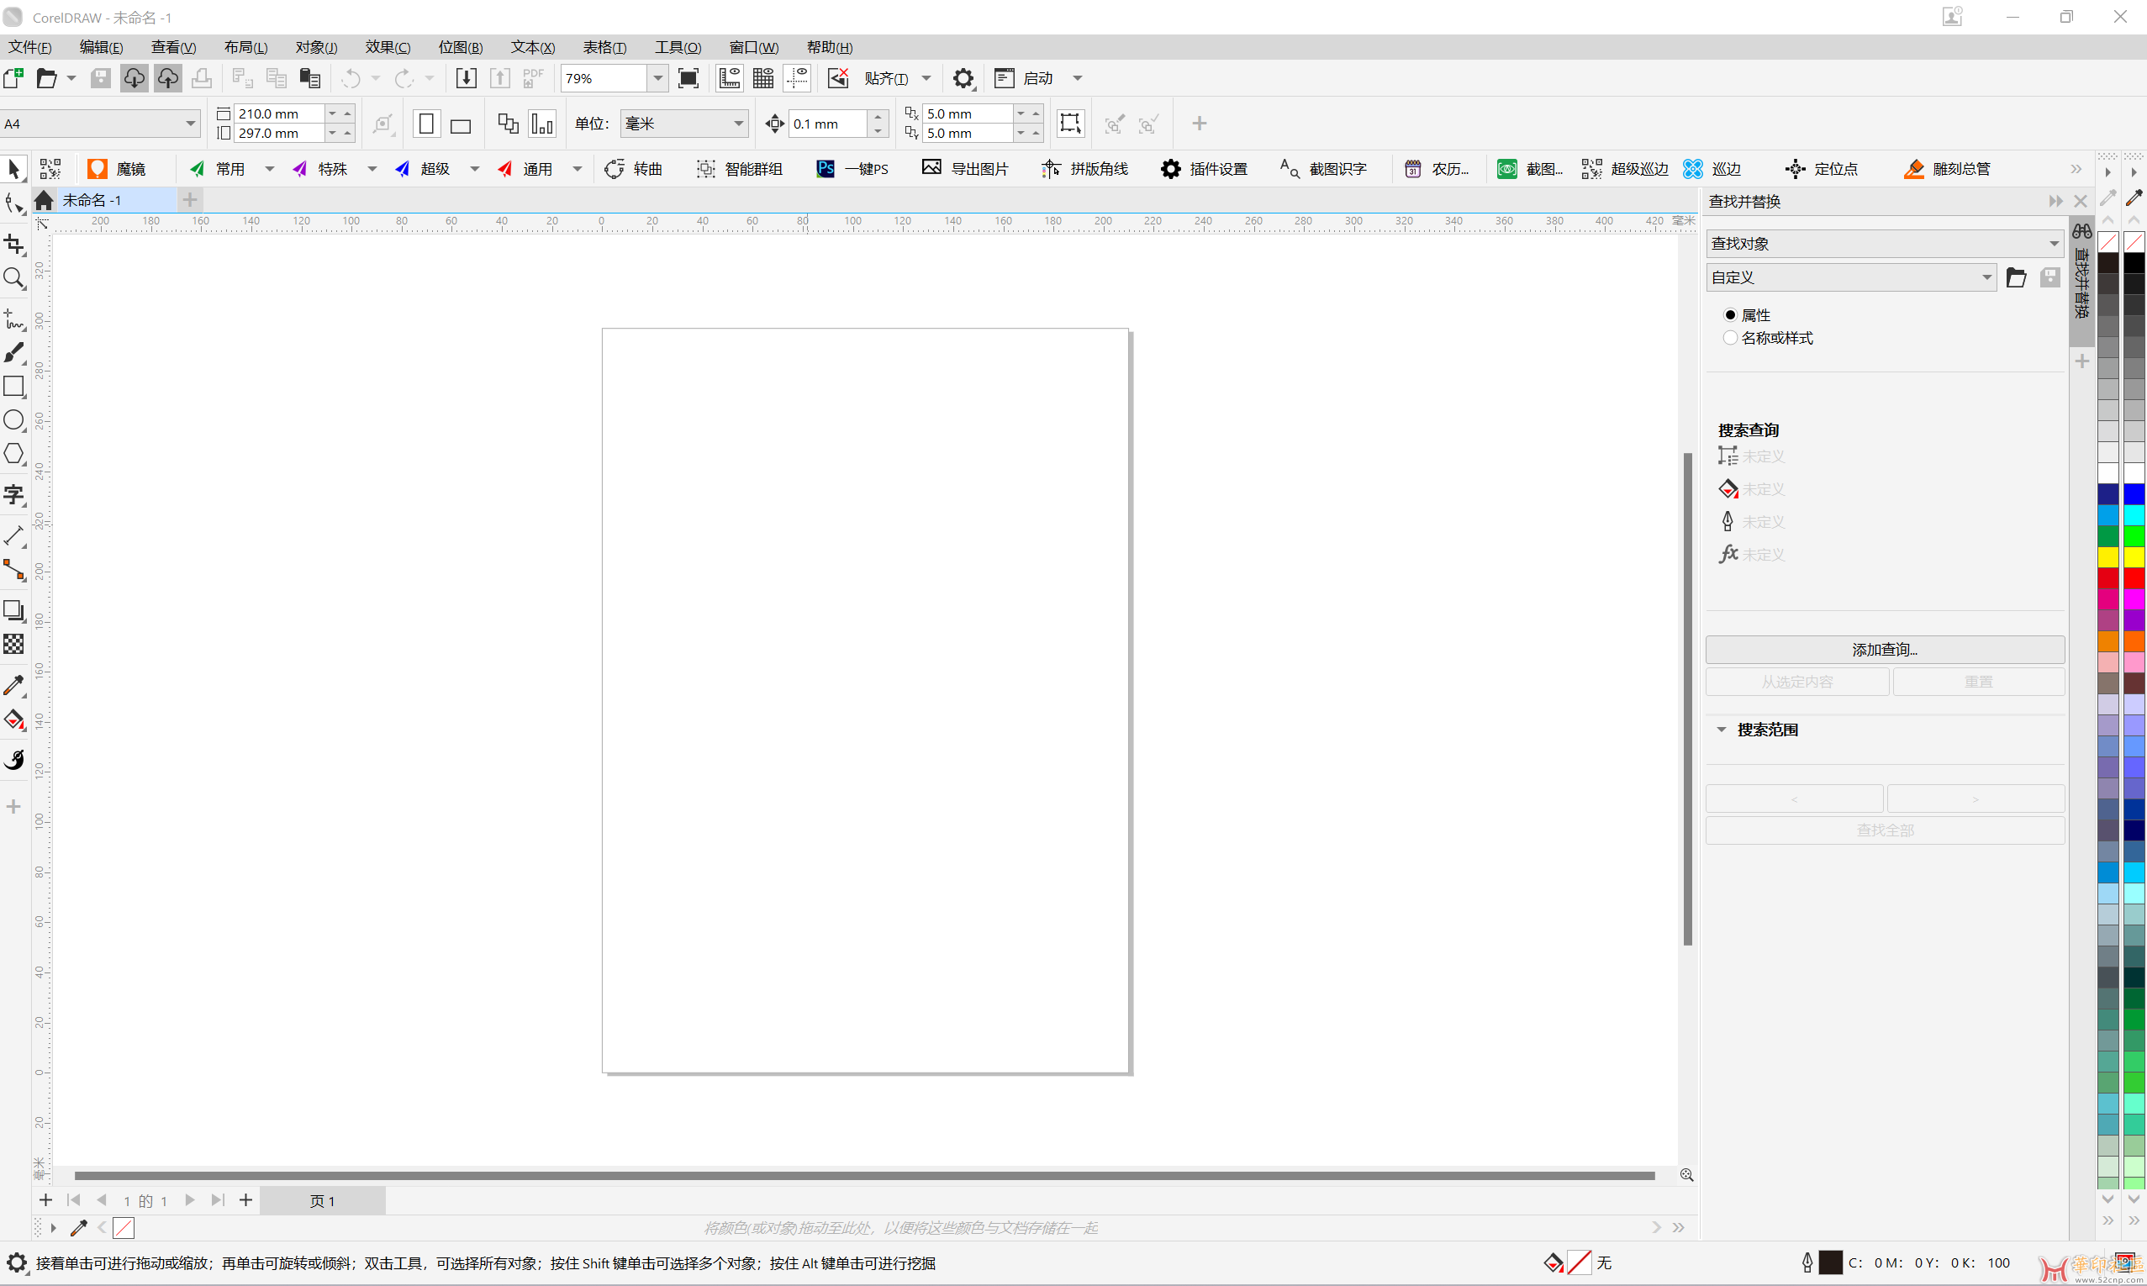
Task: Click the 超级巡边 button
Action: coord(1625,169)
